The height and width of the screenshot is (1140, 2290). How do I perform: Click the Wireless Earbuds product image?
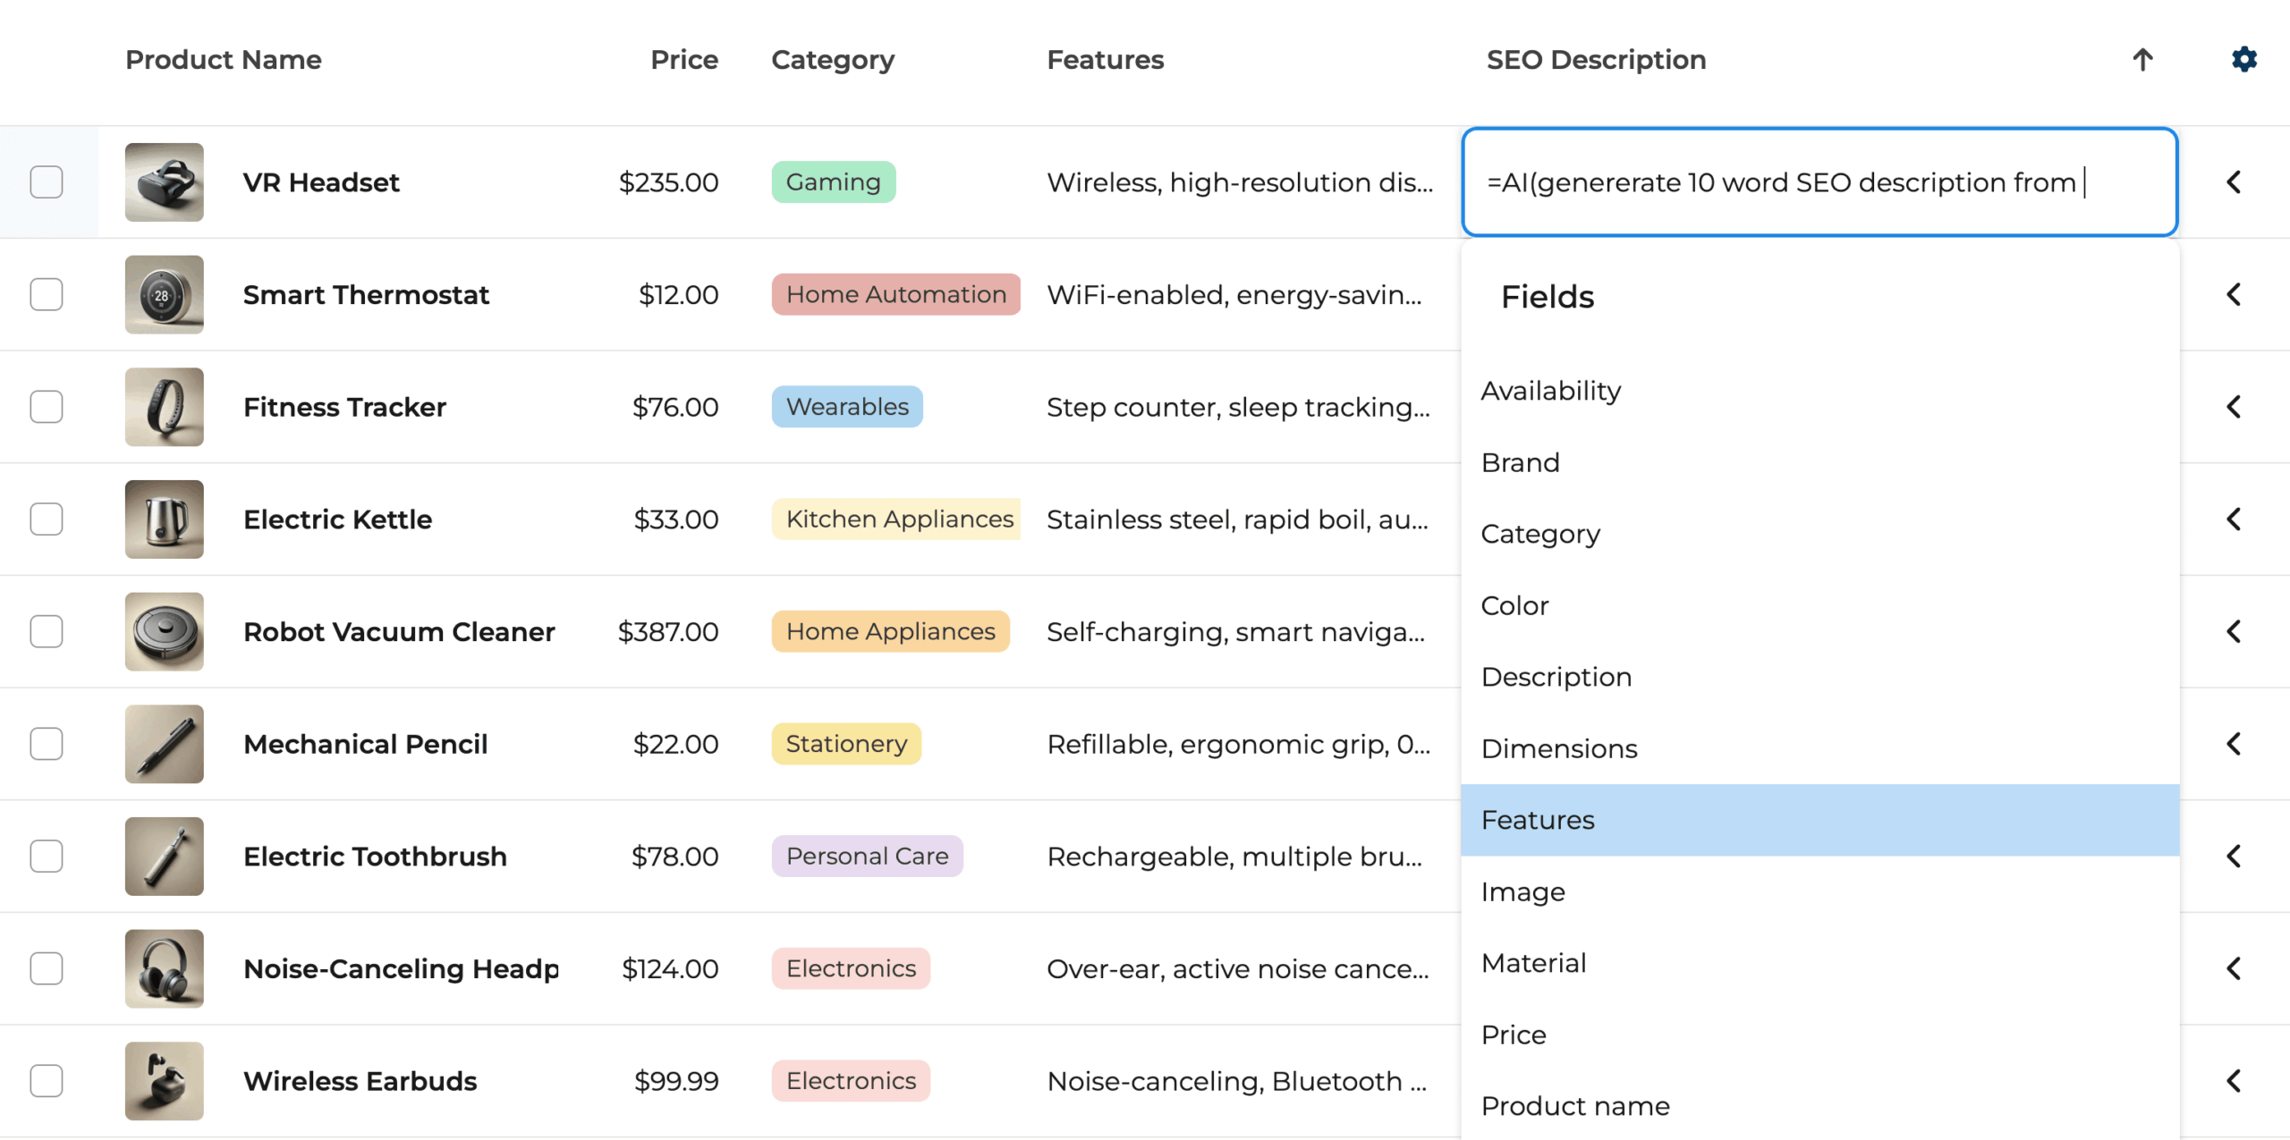pyautogui.click(x=164, y=1081)
